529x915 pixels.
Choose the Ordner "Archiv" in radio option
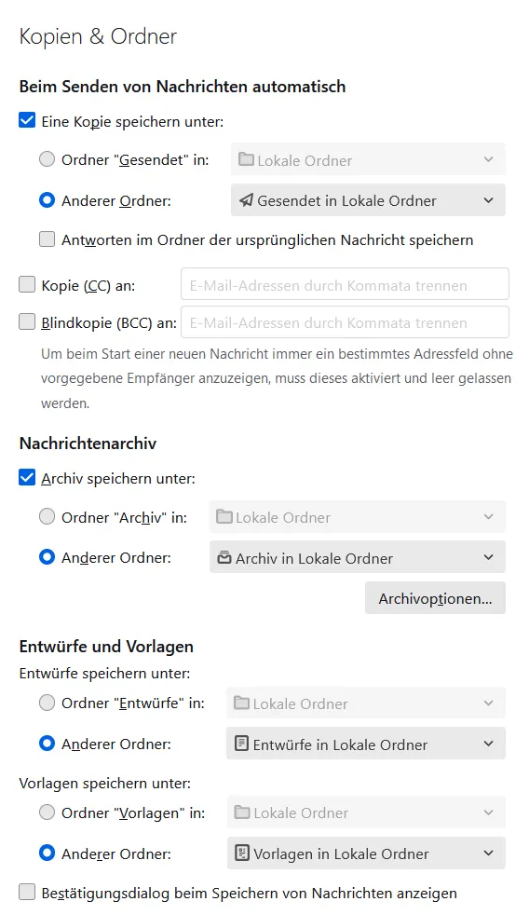coord(47,516)
